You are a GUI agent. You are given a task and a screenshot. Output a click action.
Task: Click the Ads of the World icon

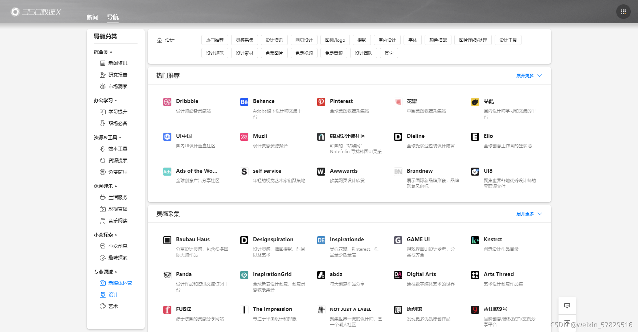pos(167,172)
